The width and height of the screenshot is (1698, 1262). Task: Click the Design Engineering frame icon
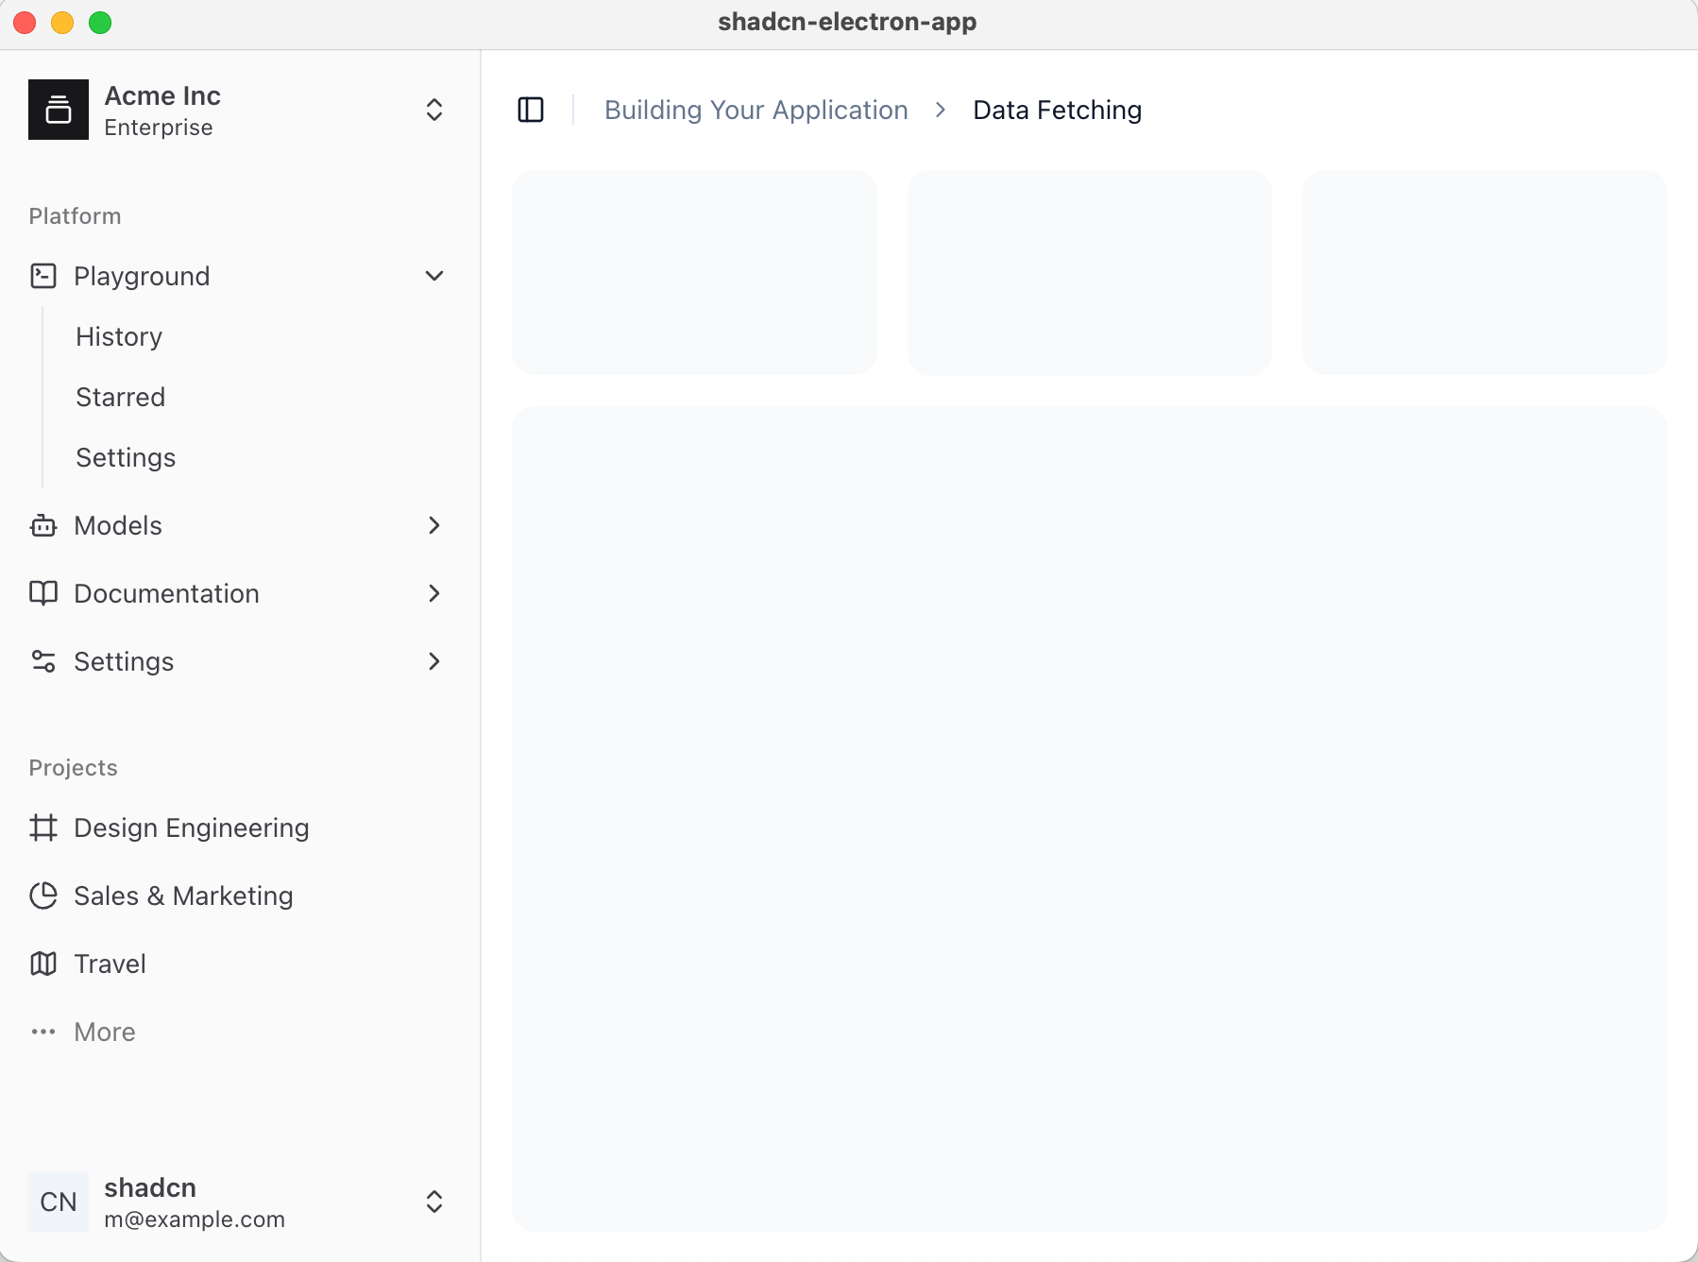(x=43, y=827)
